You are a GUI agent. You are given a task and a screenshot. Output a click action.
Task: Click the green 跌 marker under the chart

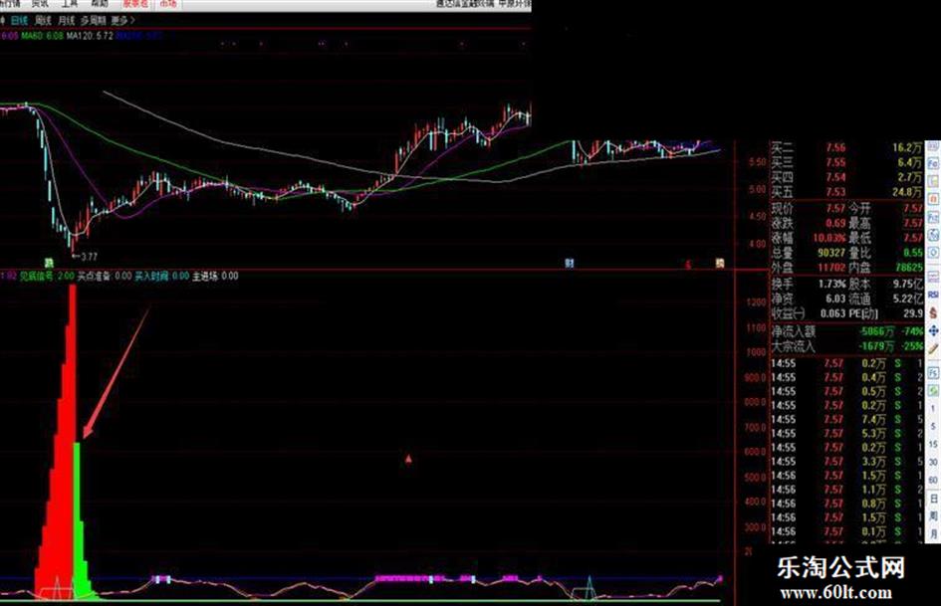pyautogui.click(x=49, y=263)
